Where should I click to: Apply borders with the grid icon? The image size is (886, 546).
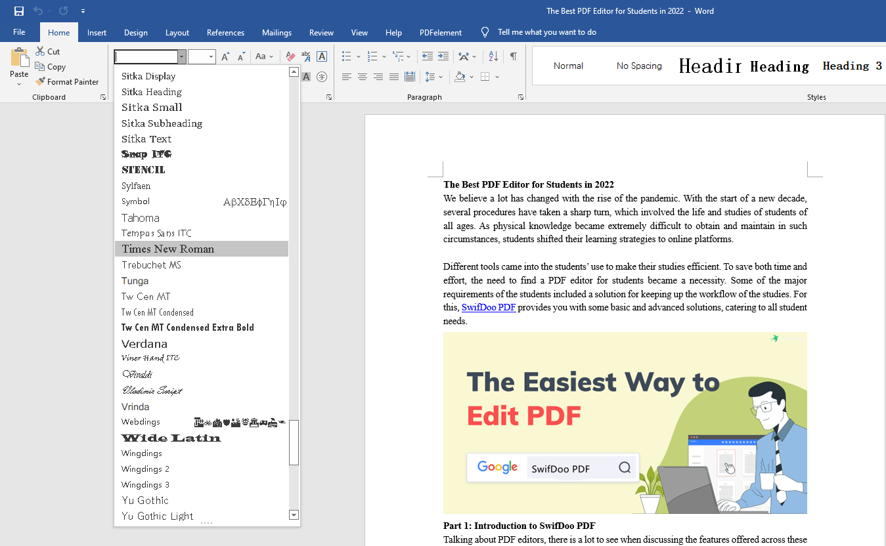click(485, 77)
